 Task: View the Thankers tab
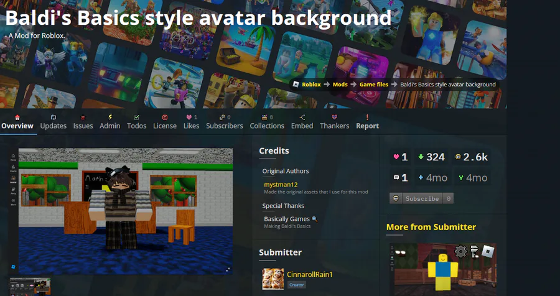tap(334, 122)
